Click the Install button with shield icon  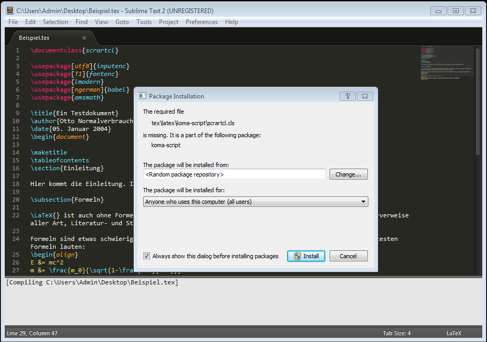pyautogui.click(x=306, y=256)
